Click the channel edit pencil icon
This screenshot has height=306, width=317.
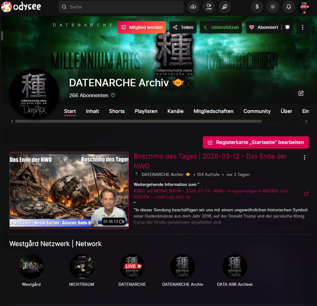[301, 93]
